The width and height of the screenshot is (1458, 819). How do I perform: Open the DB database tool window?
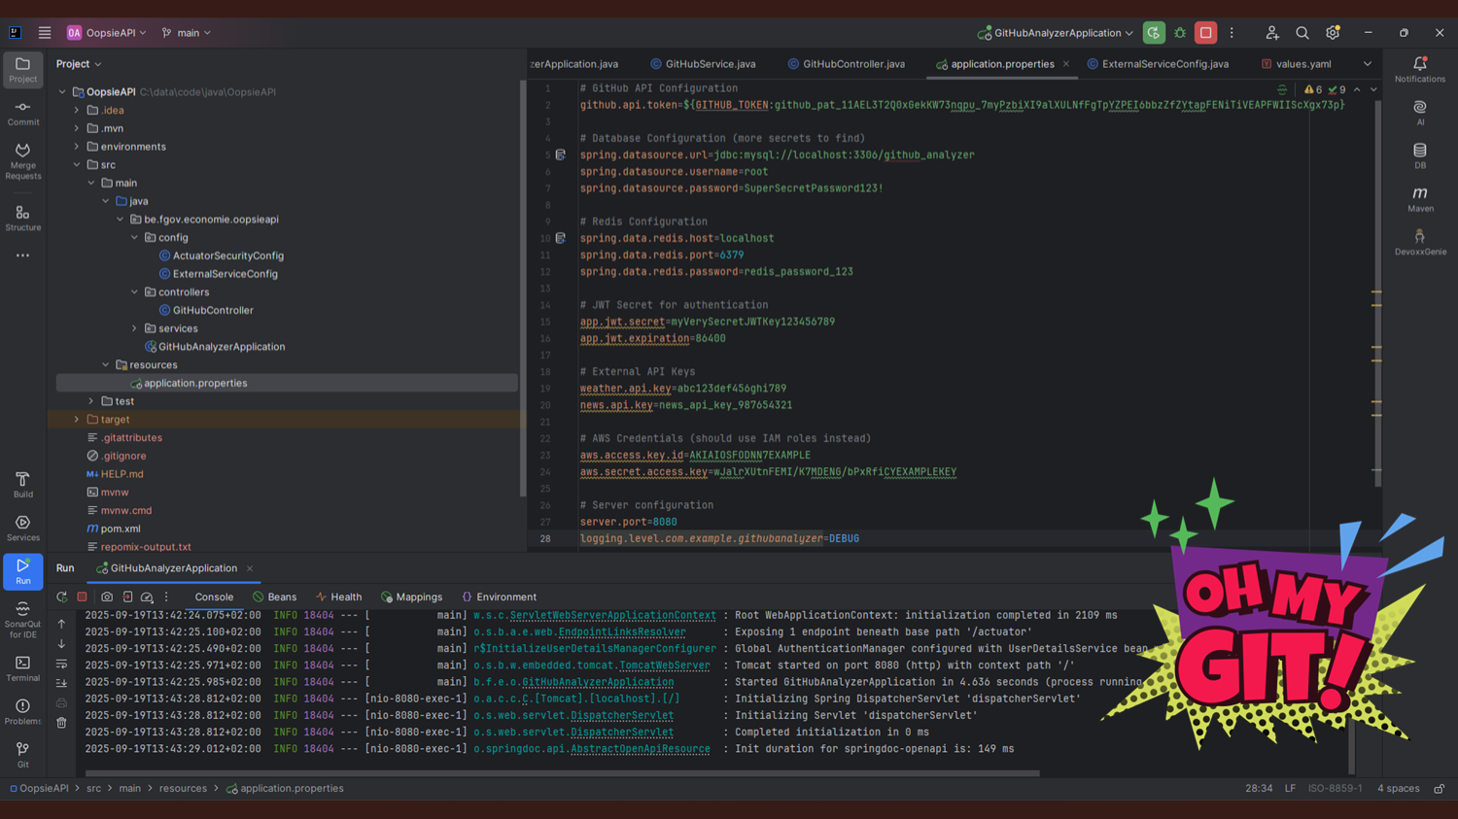pyautogui.click(x=1420, y=155)
